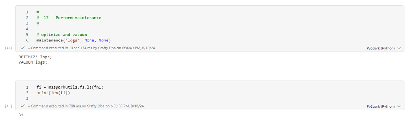This screenshot has height=122, width=408.
Task: Click the [17] execution count label
Action: [8, 48]
